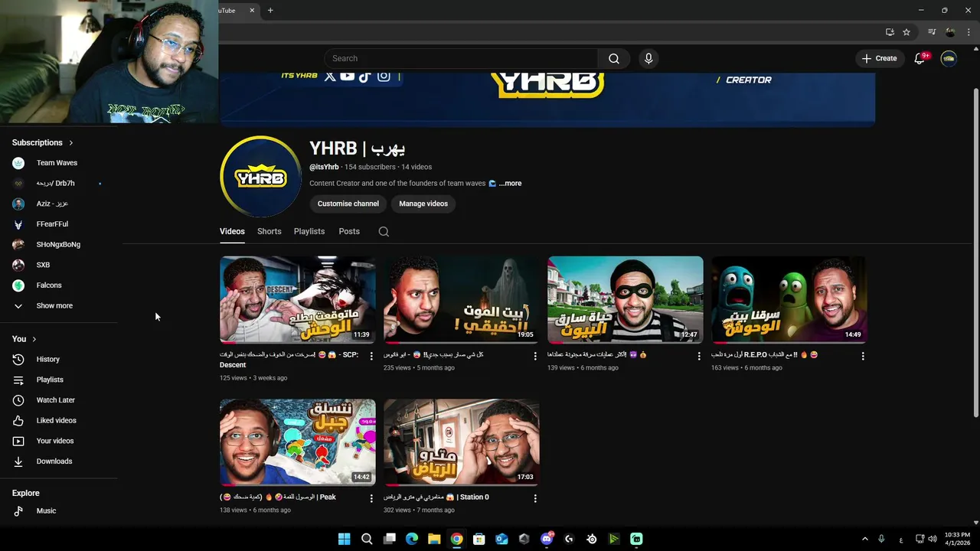Viewport: 980px width, 551px height.
Task: Click Manage videos button
Action: coord(423,204)
